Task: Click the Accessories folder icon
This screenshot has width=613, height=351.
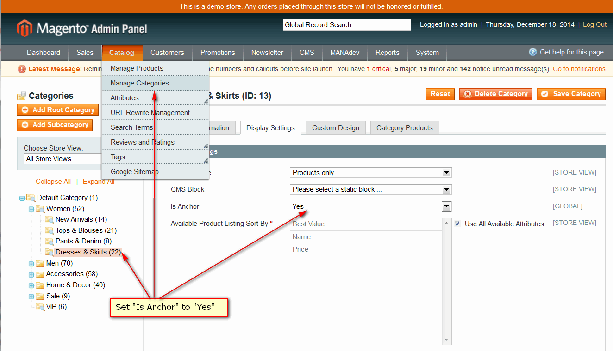Action: pyautogui.click(x=40, y=274)
